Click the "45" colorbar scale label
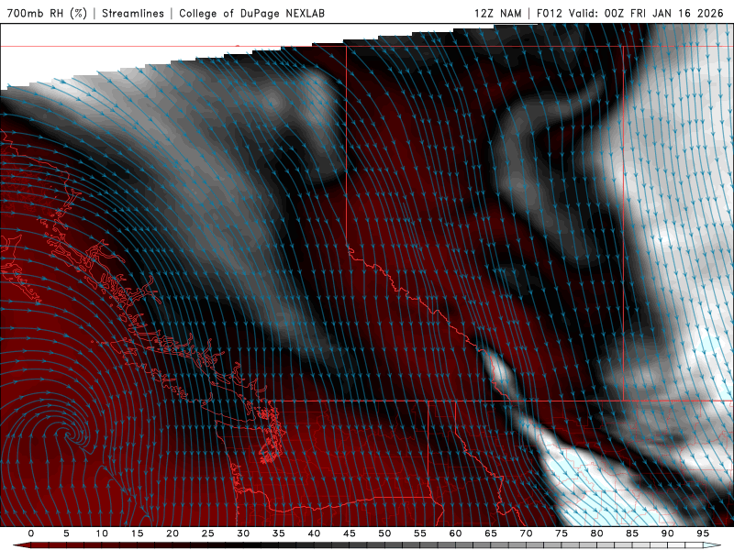734x550 pixels. [x=349, y=533]
